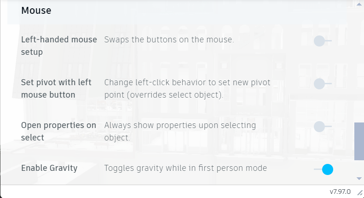Click scrollbar track below the thumb

[x=359, y=167]
